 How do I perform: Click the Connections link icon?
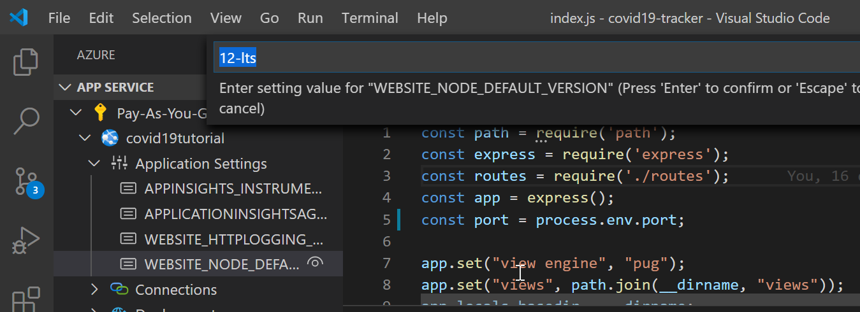(x=119, y=290)
